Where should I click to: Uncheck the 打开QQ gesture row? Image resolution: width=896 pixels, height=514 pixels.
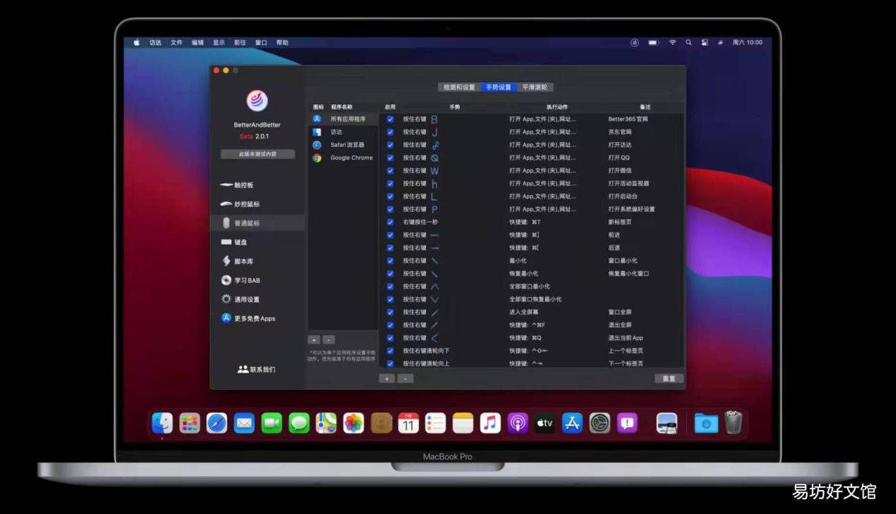(x=390, y=158)
